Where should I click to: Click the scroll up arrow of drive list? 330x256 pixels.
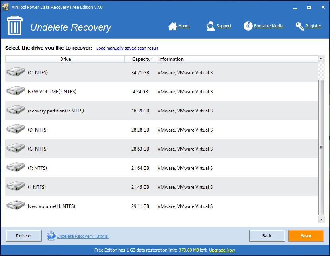(x=321, y=58)
